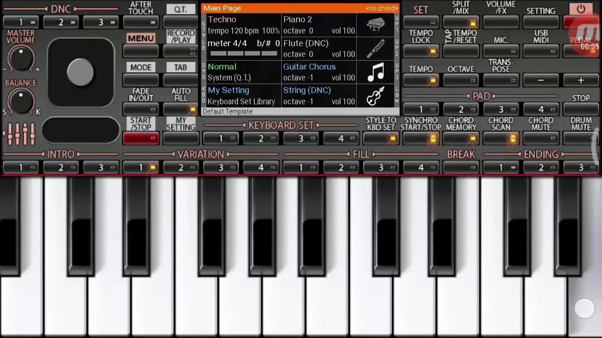Tap the SET button
This screenshot has height=338, width=602.
pyautogui.click(x=421, y=22)
